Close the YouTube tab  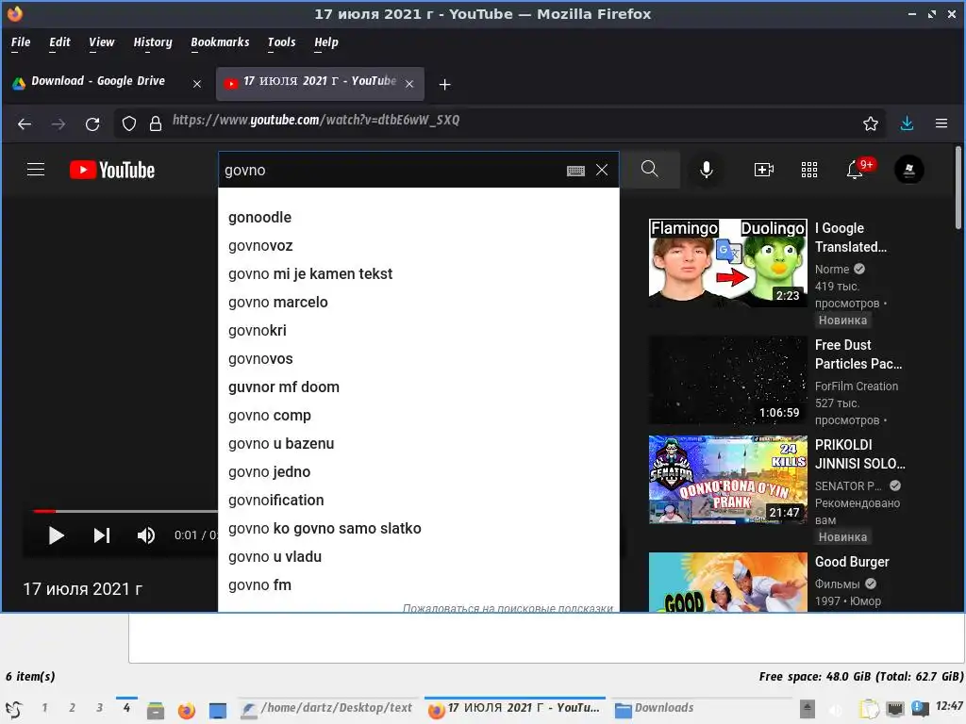(x=409, y=84)
